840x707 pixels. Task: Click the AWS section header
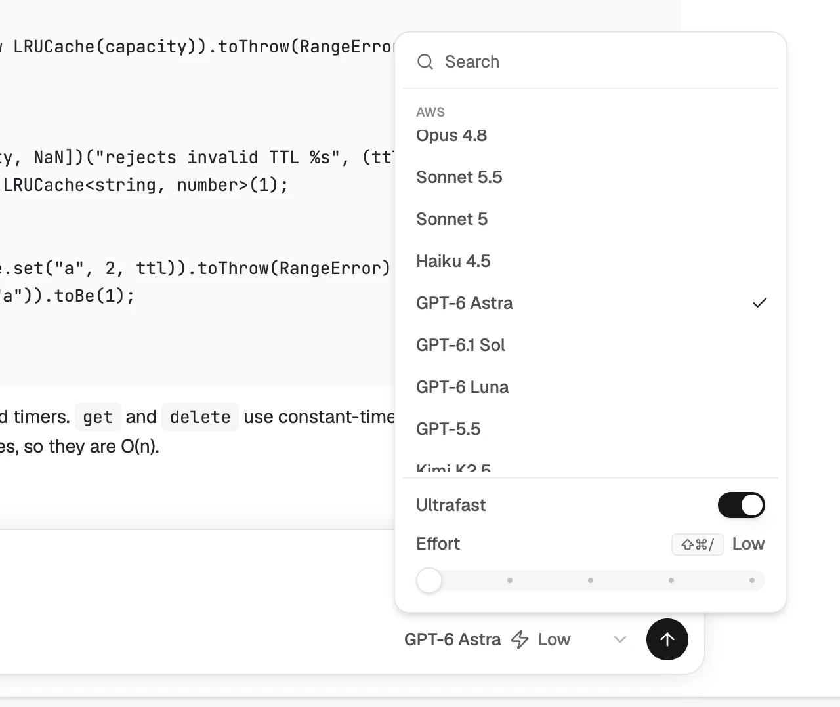[x=430, y=112]
